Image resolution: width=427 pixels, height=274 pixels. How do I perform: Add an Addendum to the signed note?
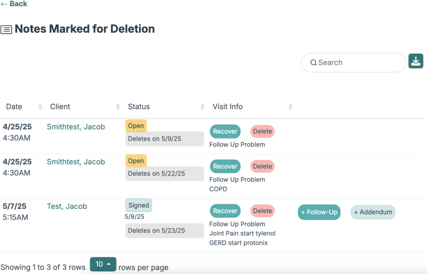[x=372, y=212]
